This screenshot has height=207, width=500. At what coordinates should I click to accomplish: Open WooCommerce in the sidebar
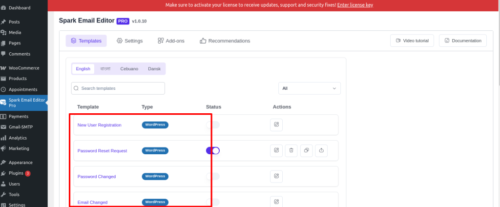click(24, 68)
